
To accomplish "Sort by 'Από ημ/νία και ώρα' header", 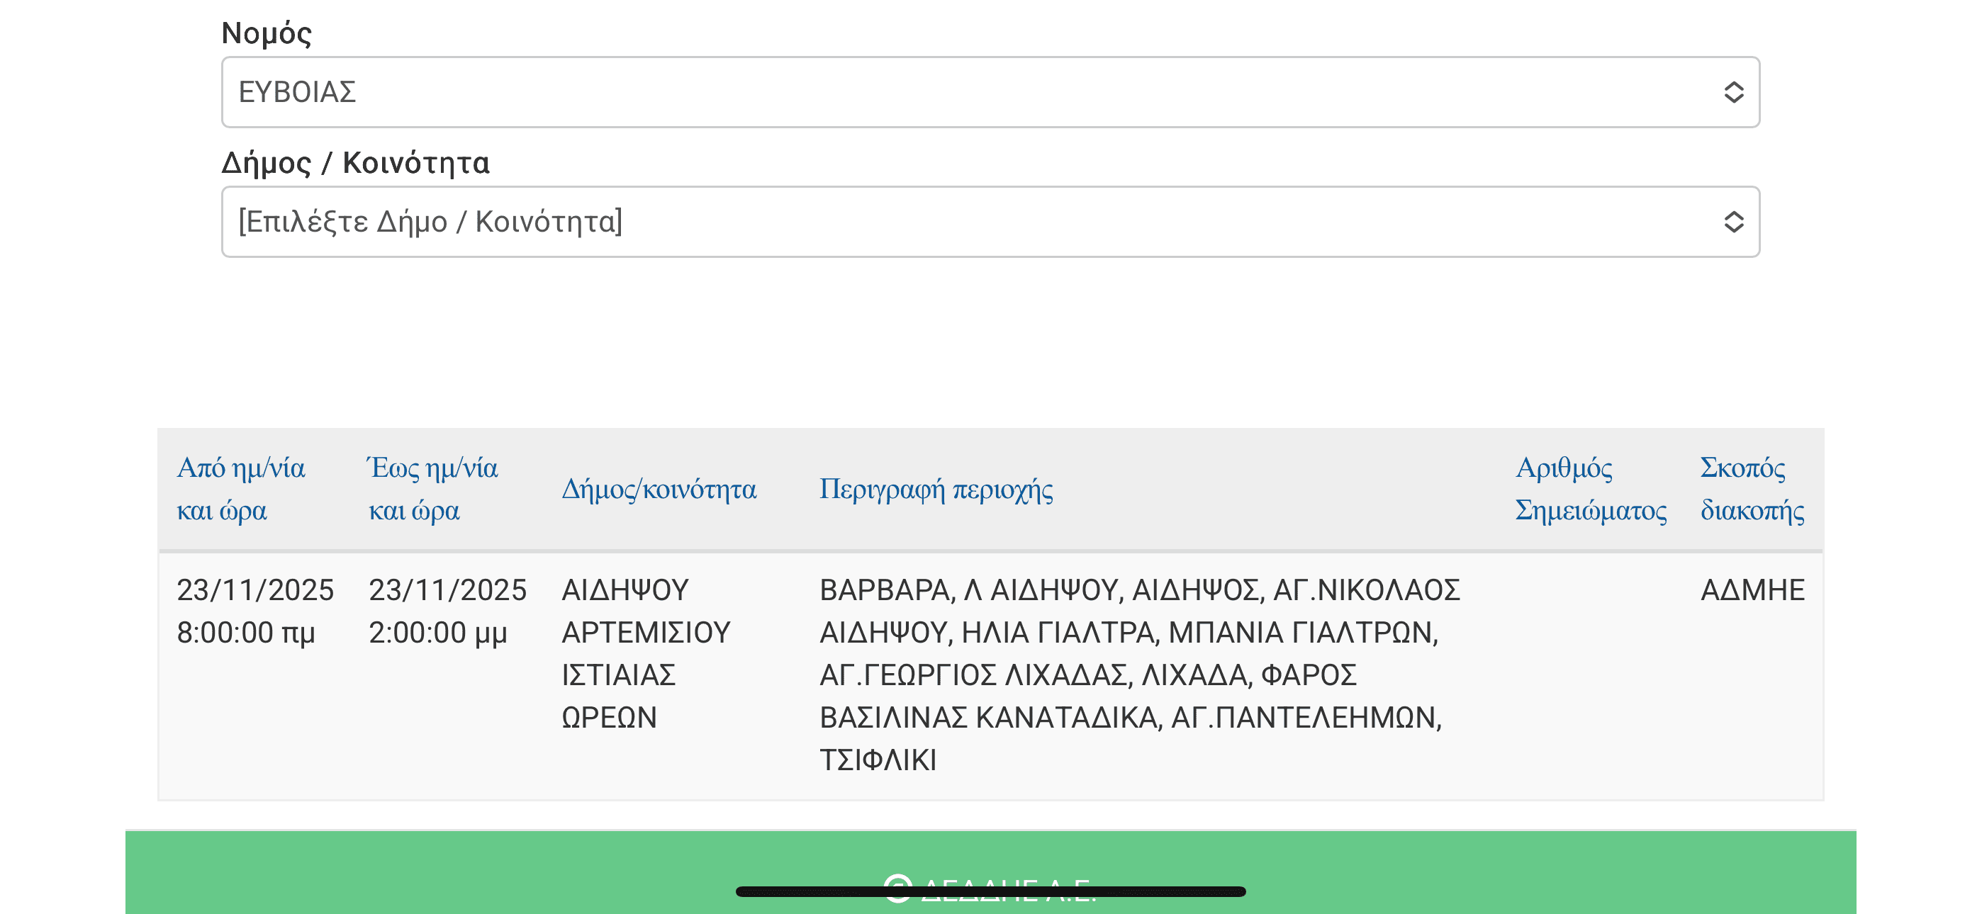I will pyautogui.click(x=241, y=489).
